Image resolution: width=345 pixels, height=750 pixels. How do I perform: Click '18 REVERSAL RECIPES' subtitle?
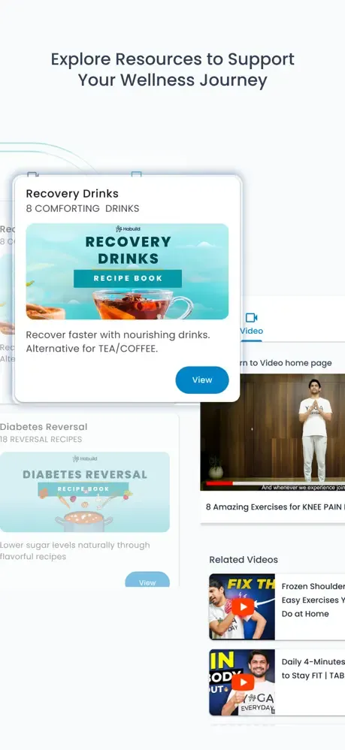click(x=41, y=439)
